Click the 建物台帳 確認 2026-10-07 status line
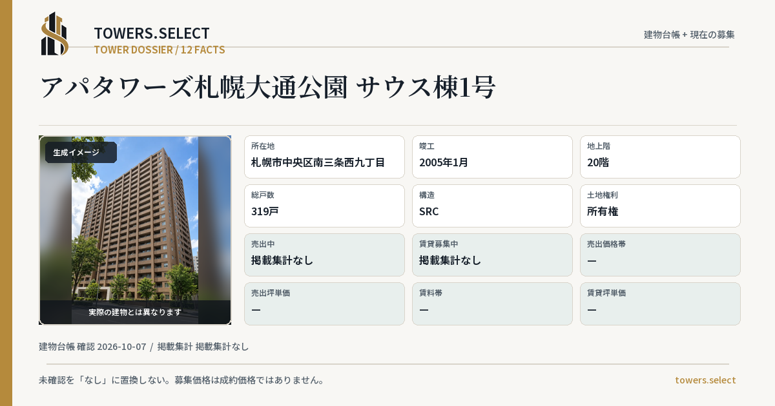This screenshot has height=406, width=775. click(x=144, y=347)
